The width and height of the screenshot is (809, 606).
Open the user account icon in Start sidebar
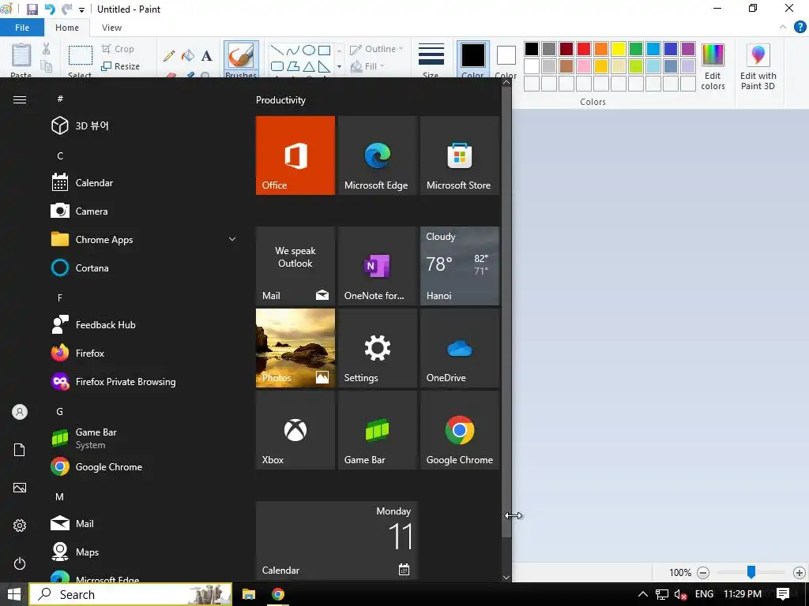click(20, 412)
